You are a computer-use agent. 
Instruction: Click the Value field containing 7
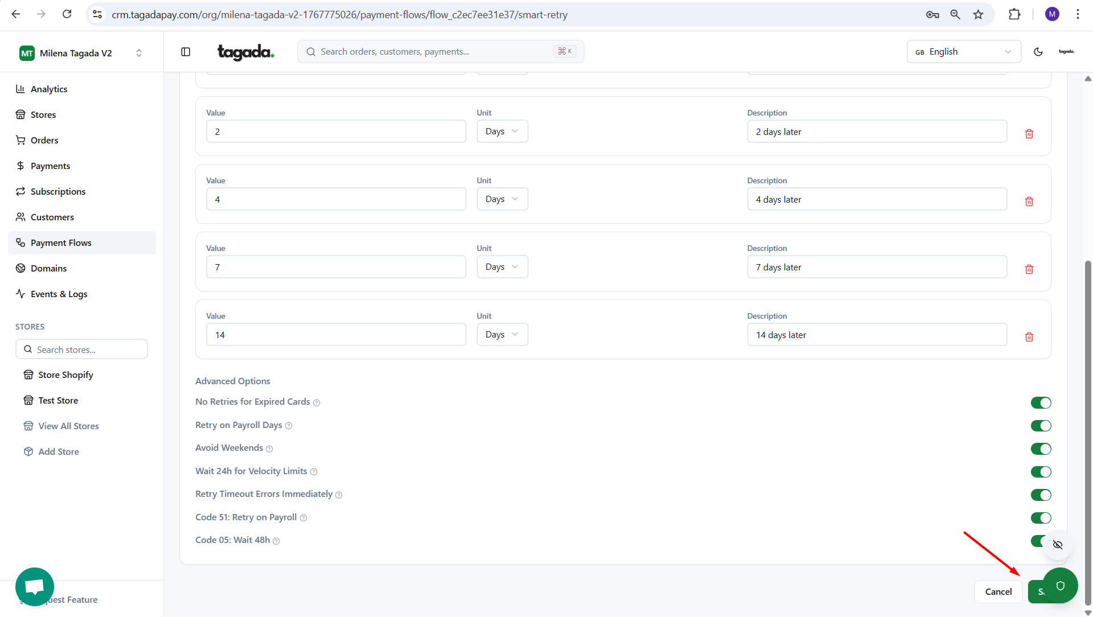[x=335, y=267]
